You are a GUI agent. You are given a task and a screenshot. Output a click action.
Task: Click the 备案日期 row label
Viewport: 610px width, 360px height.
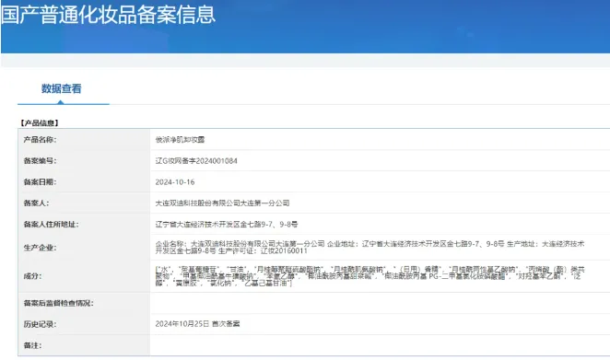tap(40, 181)
